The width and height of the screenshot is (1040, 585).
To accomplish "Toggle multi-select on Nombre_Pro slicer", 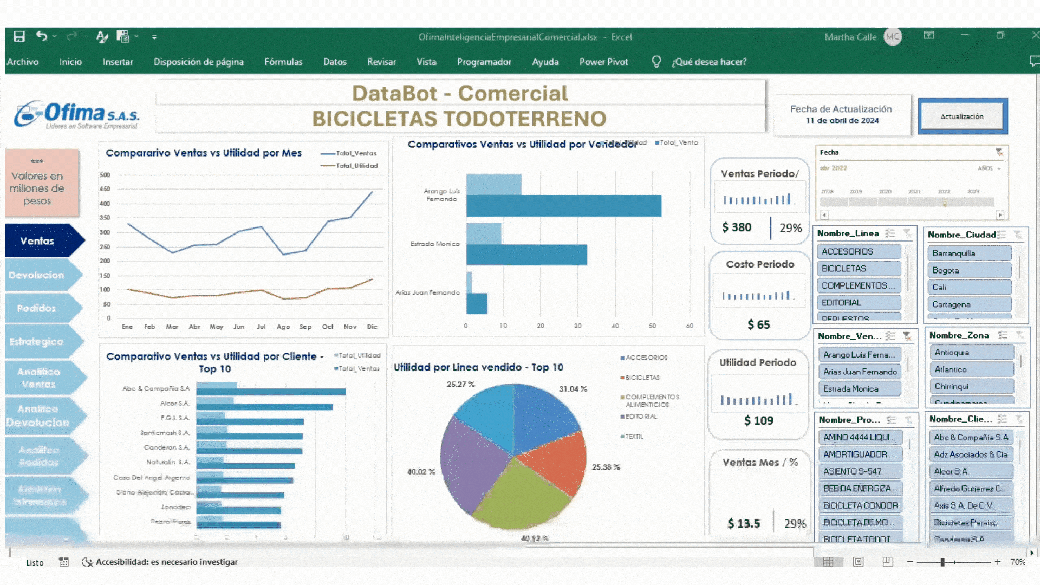I will coord(892,420).
